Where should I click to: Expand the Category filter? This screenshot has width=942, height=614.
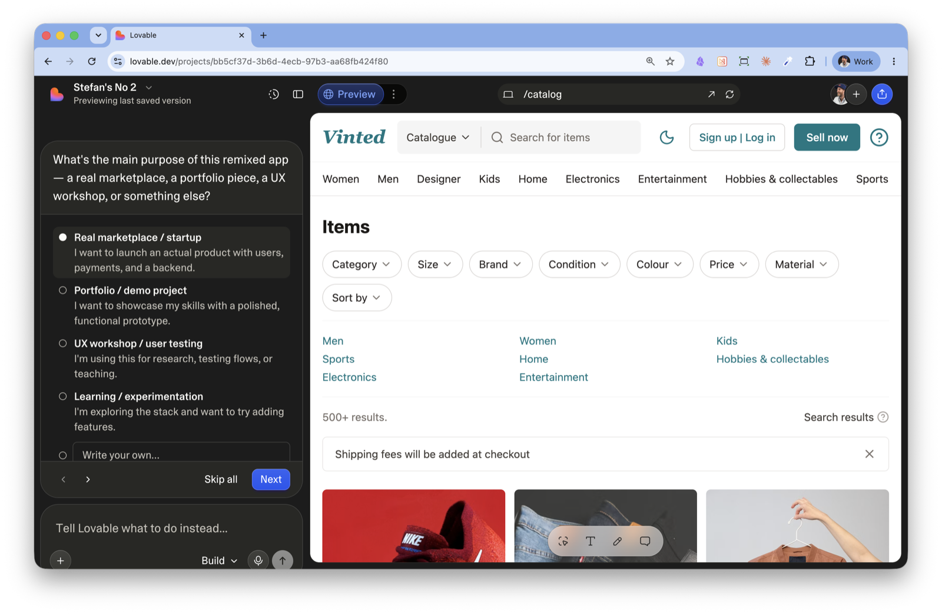pos(361,264)
